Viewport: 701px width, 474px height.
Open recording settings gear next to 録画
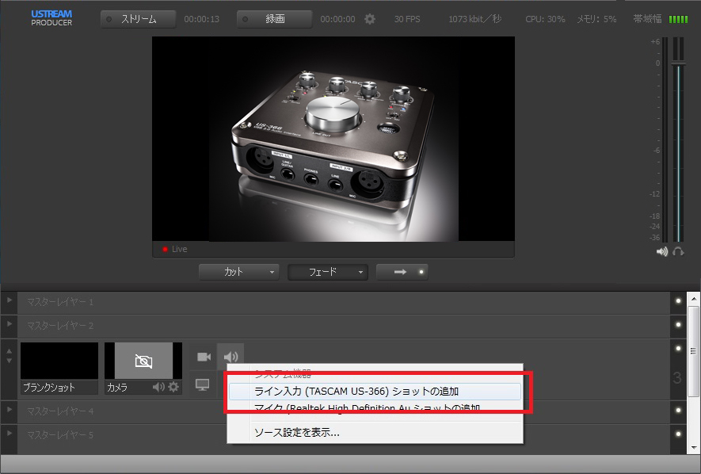(370, 19)
